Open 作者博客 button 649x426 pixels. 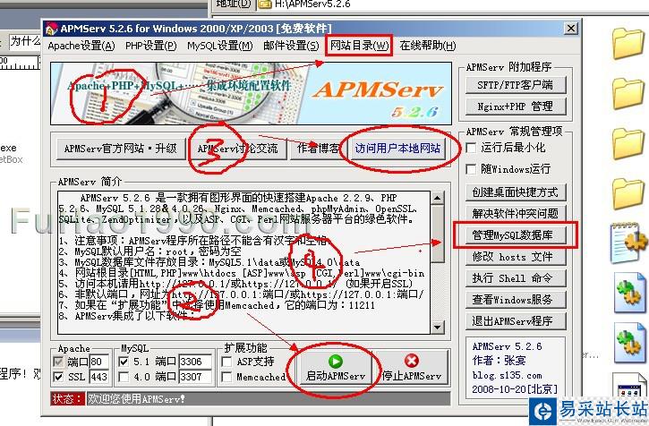click(x=318, y=149)
